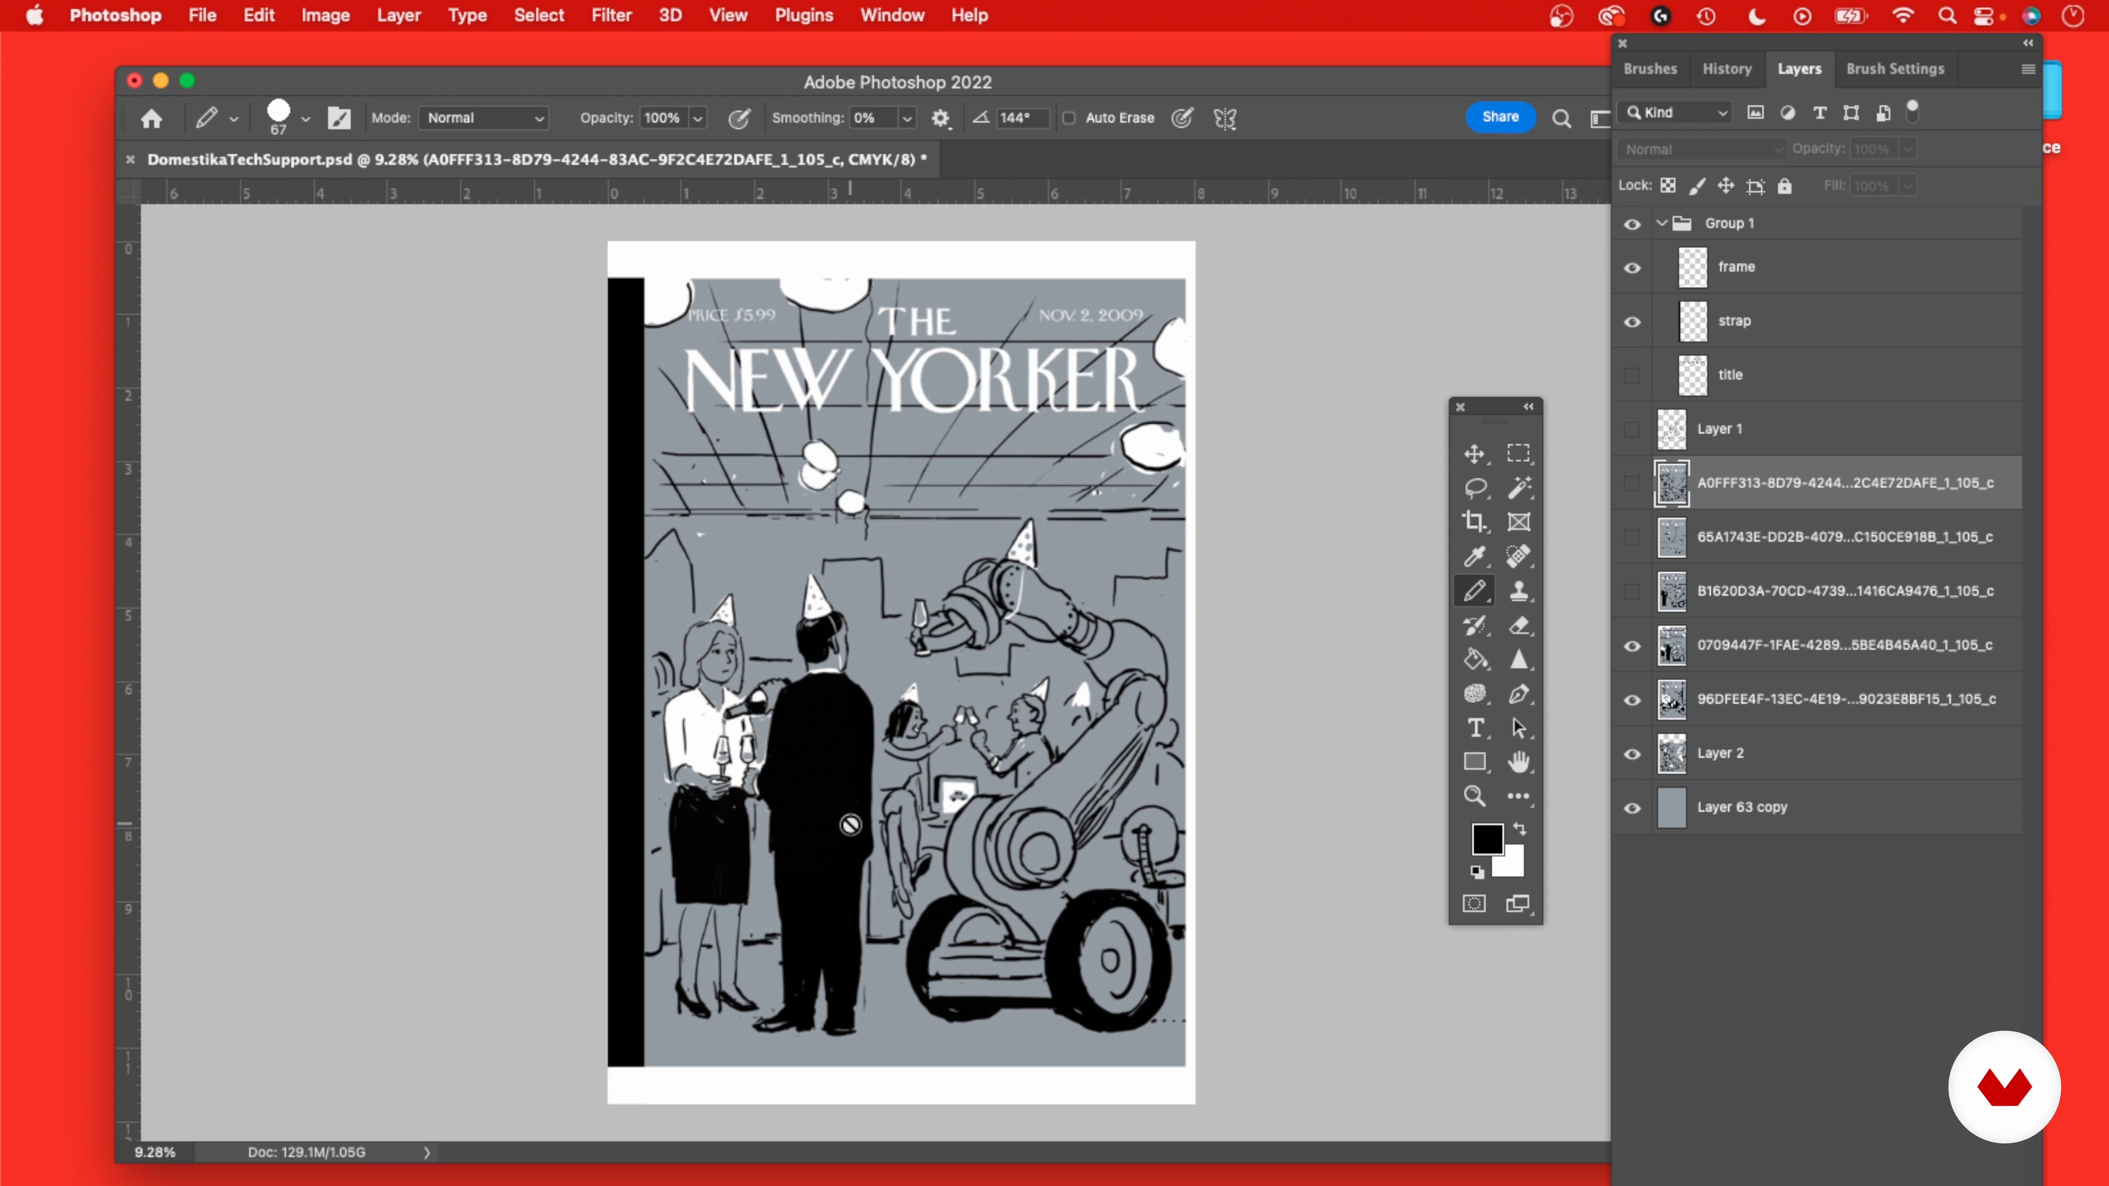Select the Healing Brush tool
The height and width of the screenshot is (1186, 2109).
pyautogui.click(x=1519, y=557)
